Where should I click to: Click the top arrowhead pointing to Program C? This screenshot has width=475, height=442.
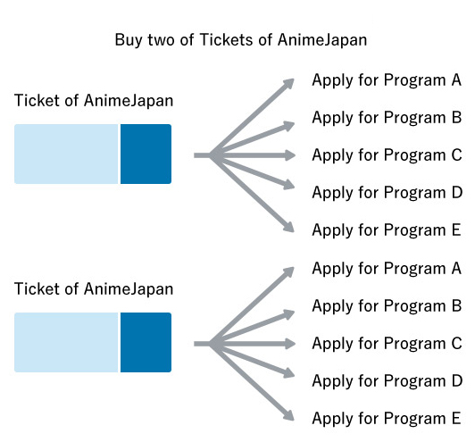(289, 155)
